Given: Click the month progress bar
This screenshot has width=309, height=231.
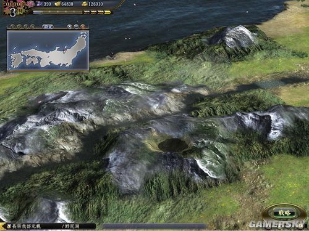Looking at the screenshot, I should [x=57, y=12].
